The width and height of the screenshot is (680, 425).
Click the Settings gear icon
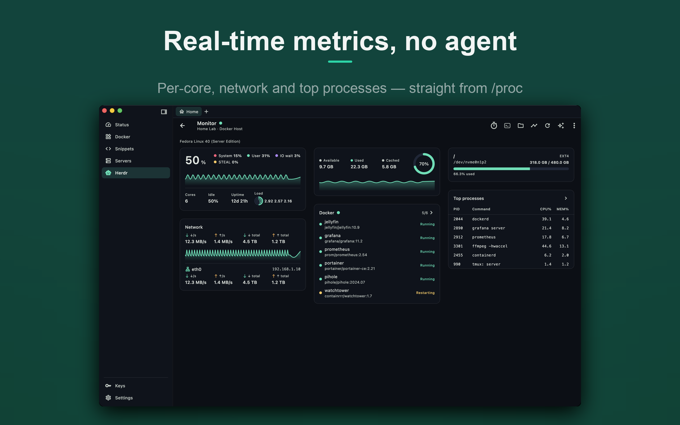[108, 398]
